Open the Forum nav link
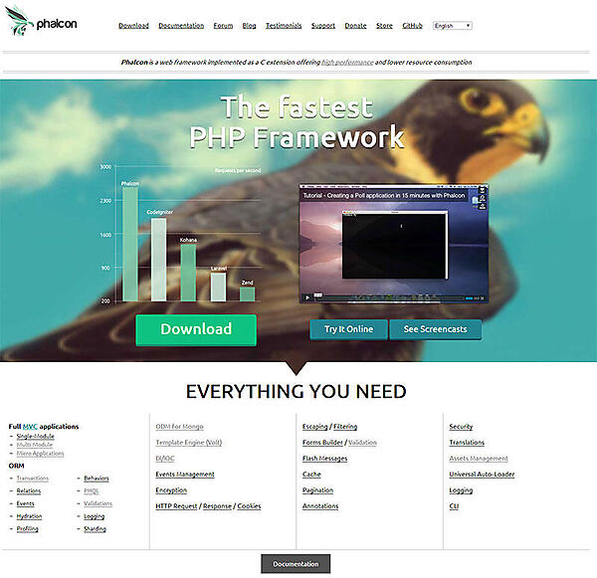597x578 pixels. (223, 26)
